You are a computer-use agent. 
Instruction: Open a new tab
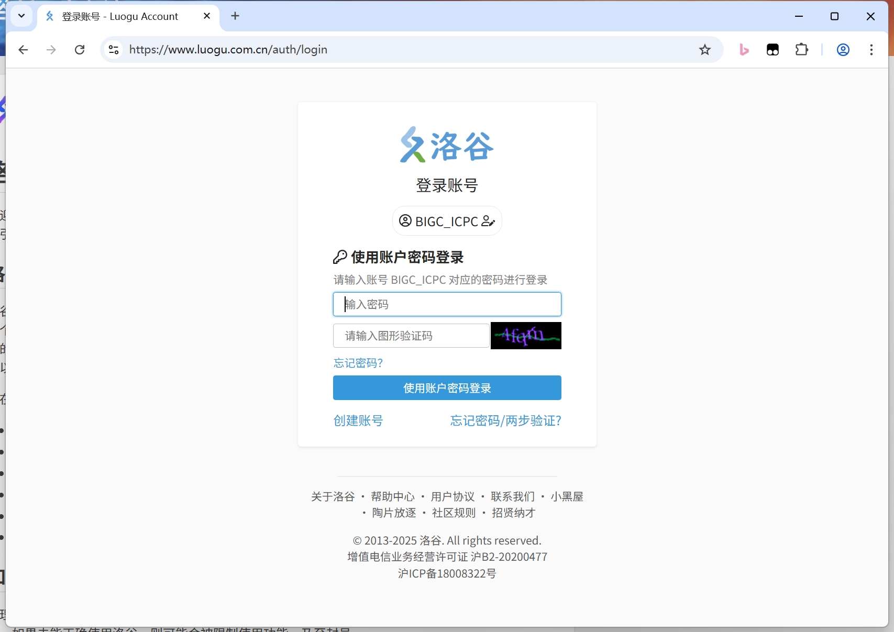(235, 16)
